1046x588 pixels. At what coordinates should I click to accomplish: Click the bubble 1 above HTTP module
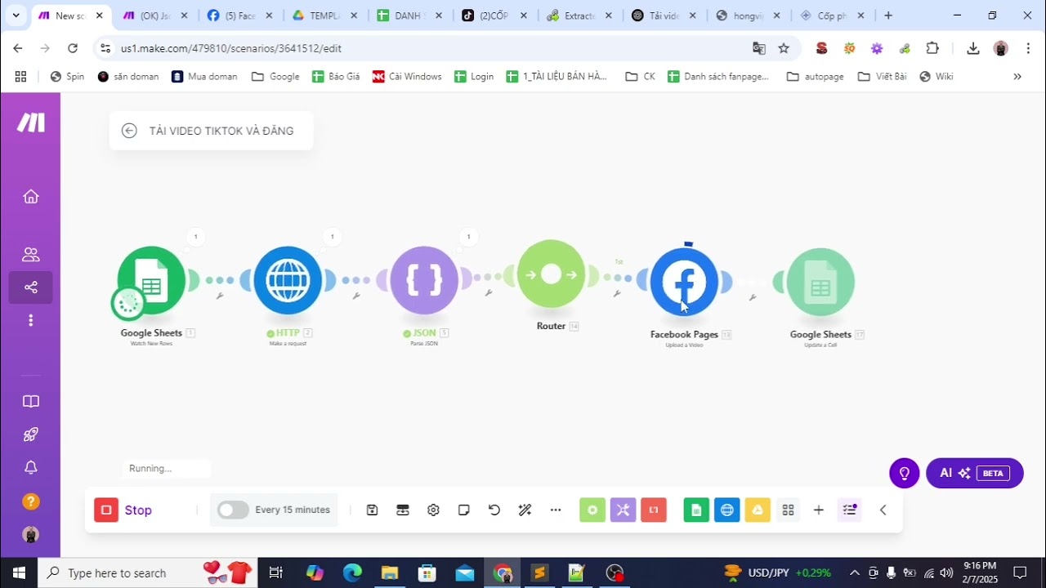tap(332, 237)
